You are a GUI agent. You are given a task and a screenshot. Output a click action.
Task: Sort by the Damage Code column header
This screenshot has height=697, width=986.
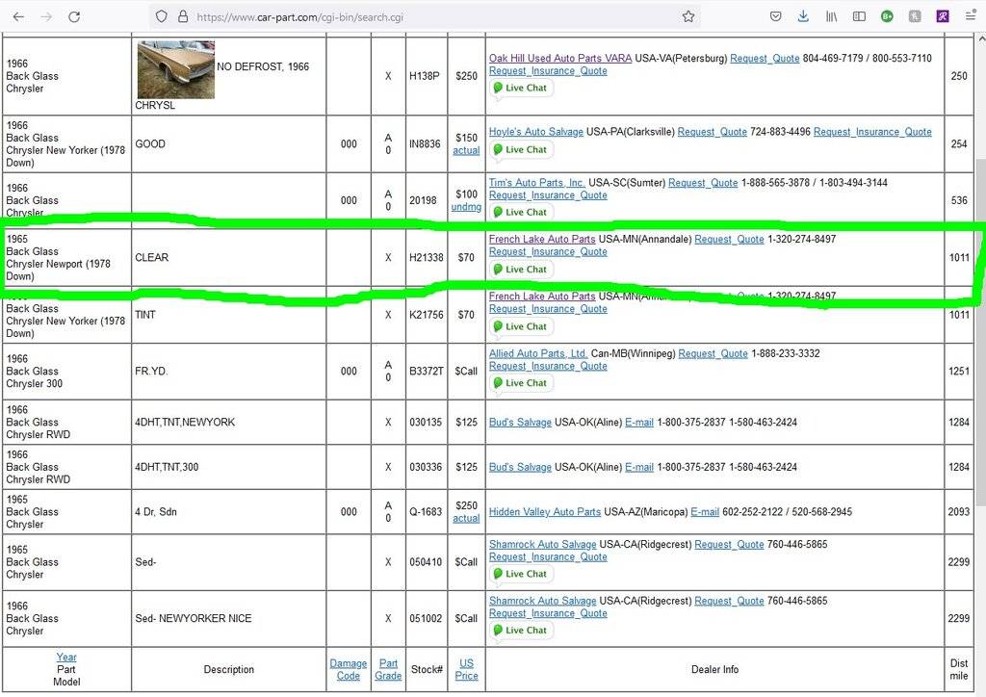coord(348,669)
